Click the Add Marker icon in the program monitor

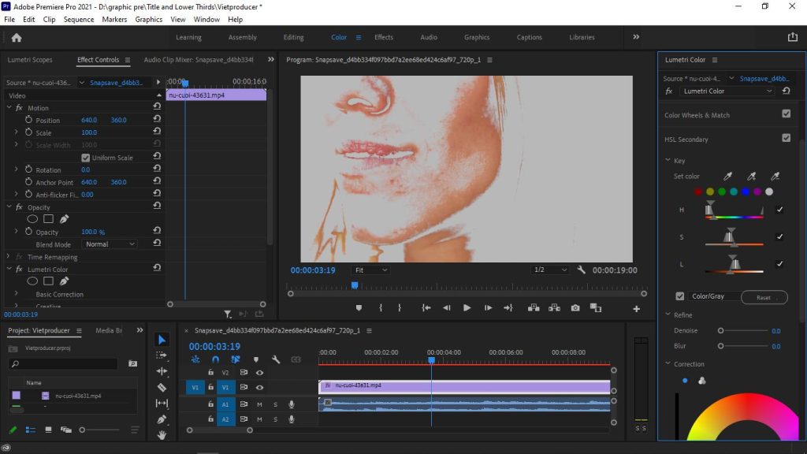point(358,307)
